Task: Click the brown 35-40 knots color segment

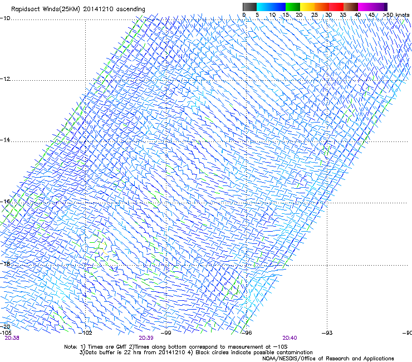Action: click(351, 7)
